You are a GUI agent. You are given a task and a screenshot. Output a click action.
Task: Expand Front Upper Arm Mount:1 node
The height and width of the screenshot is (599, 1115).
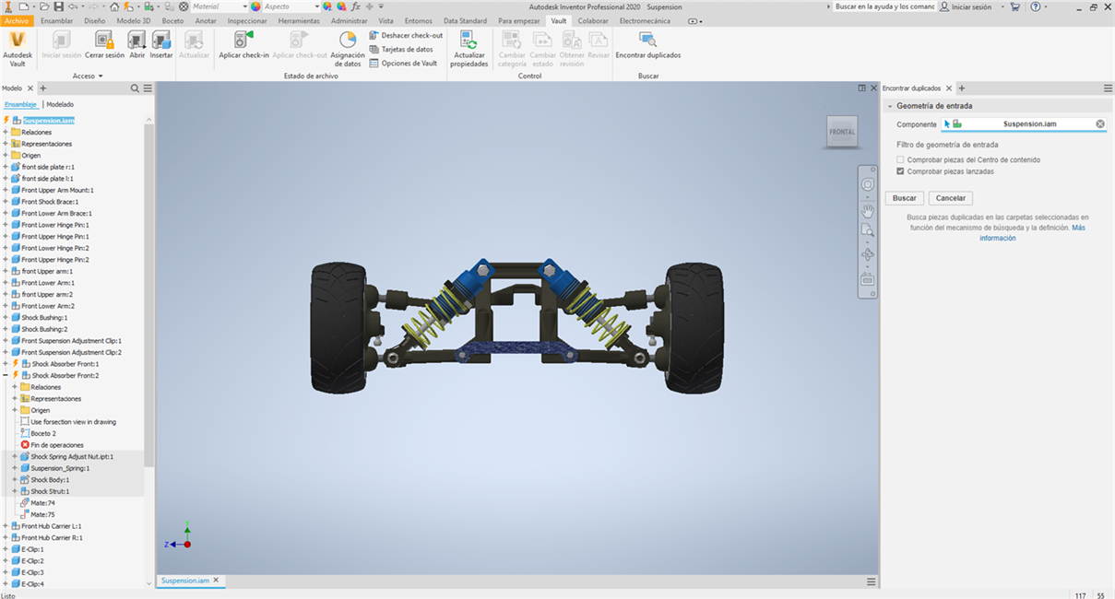[5, 190]
